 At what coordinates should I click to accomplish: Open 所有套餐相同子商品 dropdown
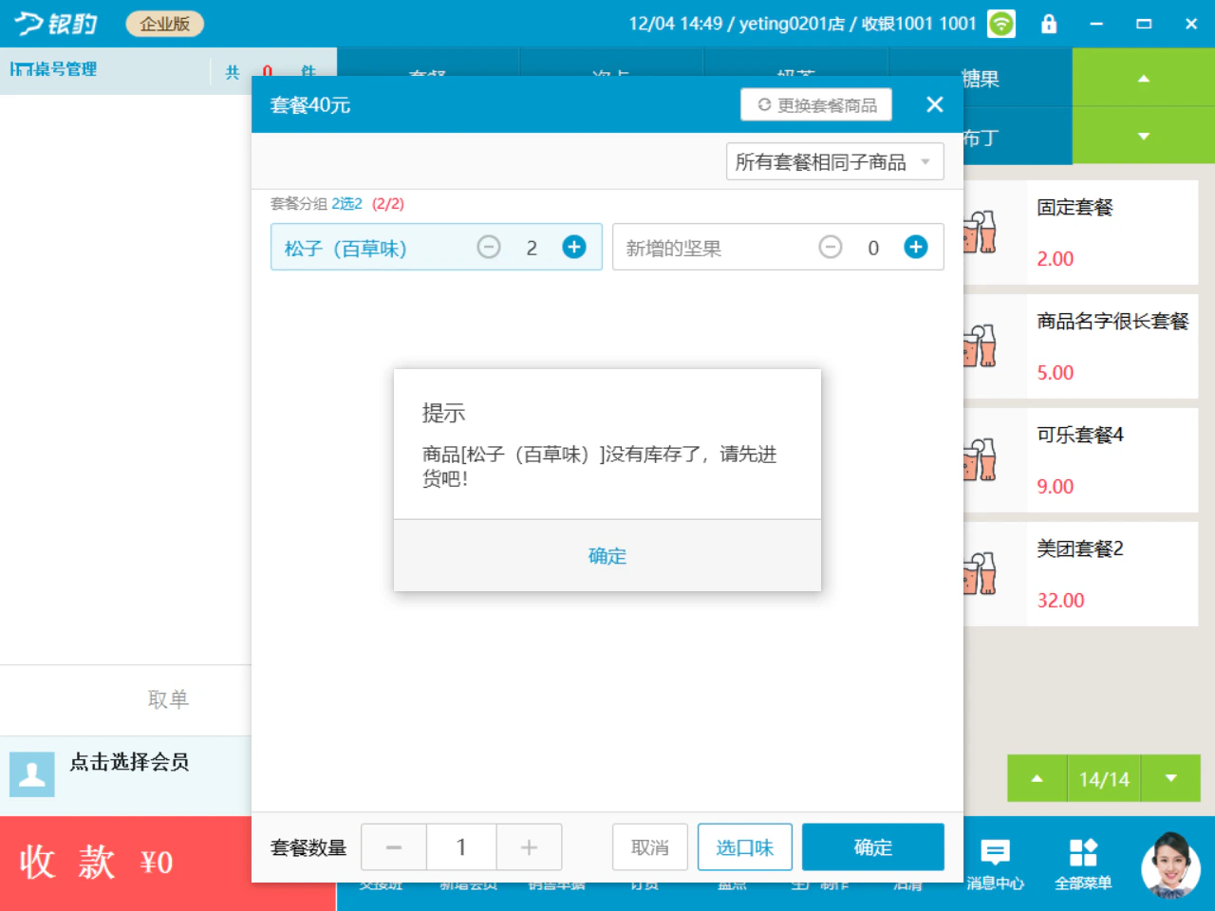click(x=835, y=161)
